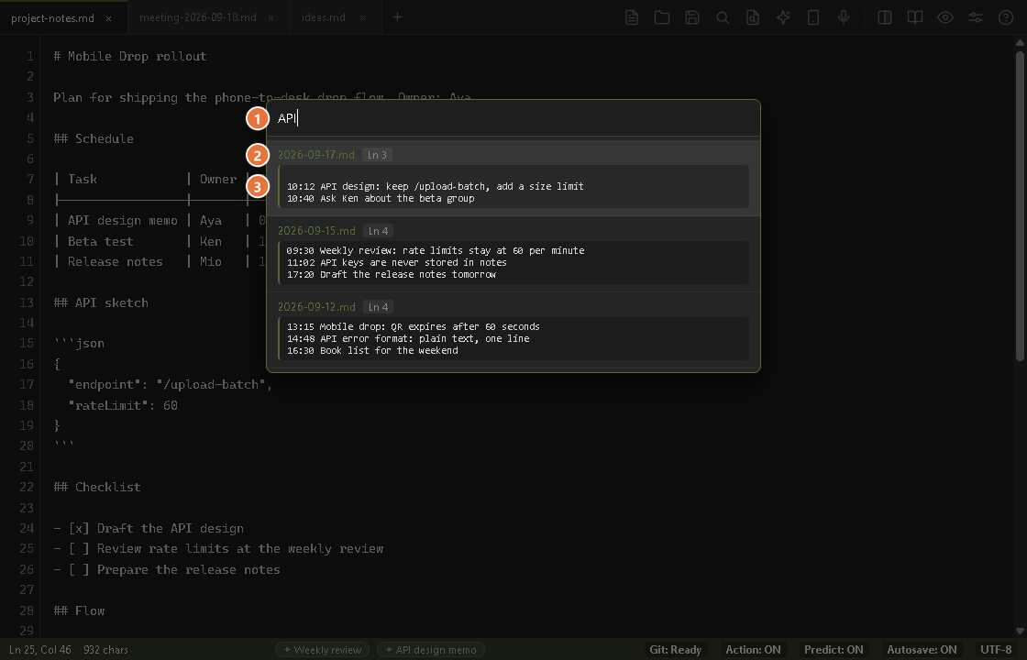The image size is (1027, 660).
Task: Close the project-notes.md tab
Action: click(x=109, y=18)
